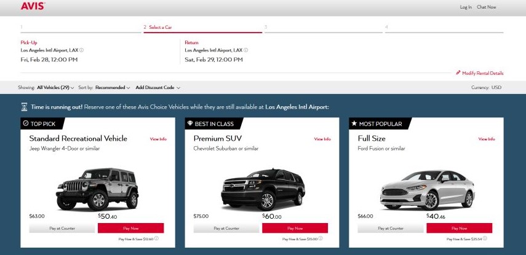The height and width of the screenshot is (255, 526).
Task: Click 'Jeep Wrangler 4-Door or similar' text
Action: [65, 149]
